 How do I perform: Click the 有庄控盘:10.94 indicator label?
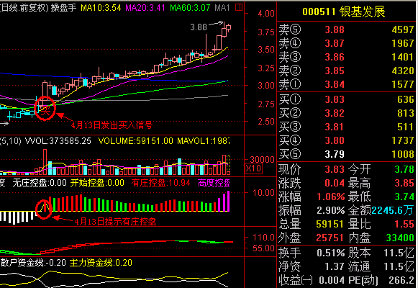click(160, 183)
